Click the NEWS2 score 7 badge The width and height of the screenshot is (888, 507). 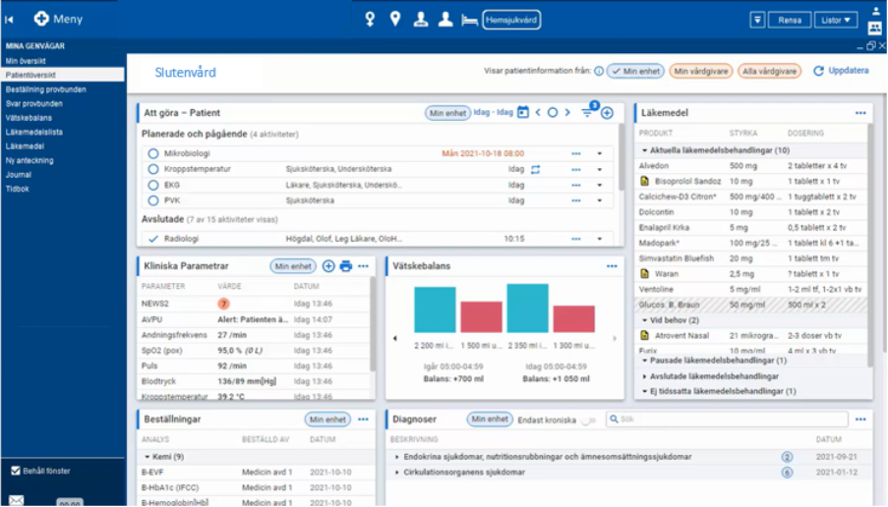point(223,304)
